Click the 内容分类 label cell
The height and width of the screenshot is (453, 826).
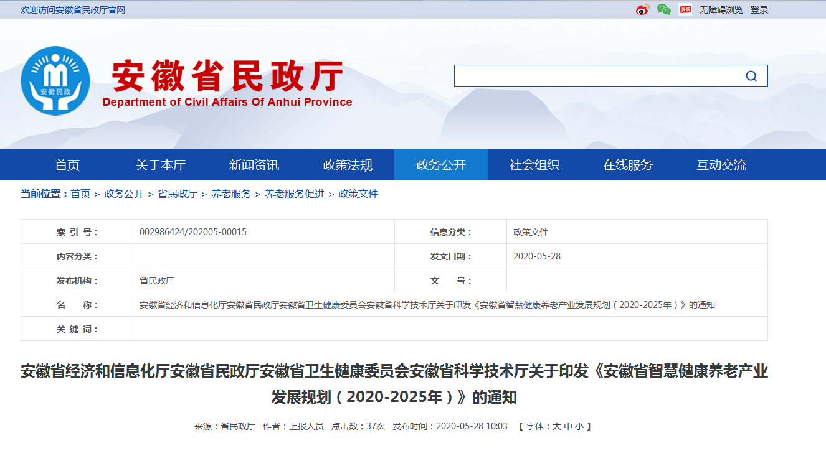click(77, 256)
